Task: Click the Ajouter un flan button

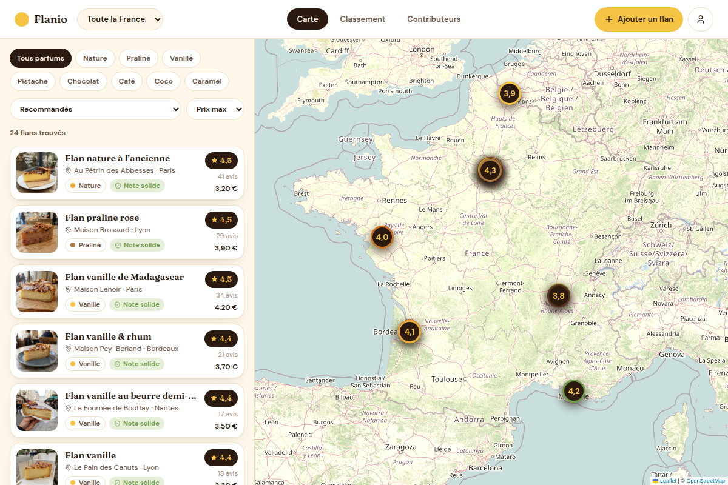Action: pyautogui.click(x=639, y=19)
